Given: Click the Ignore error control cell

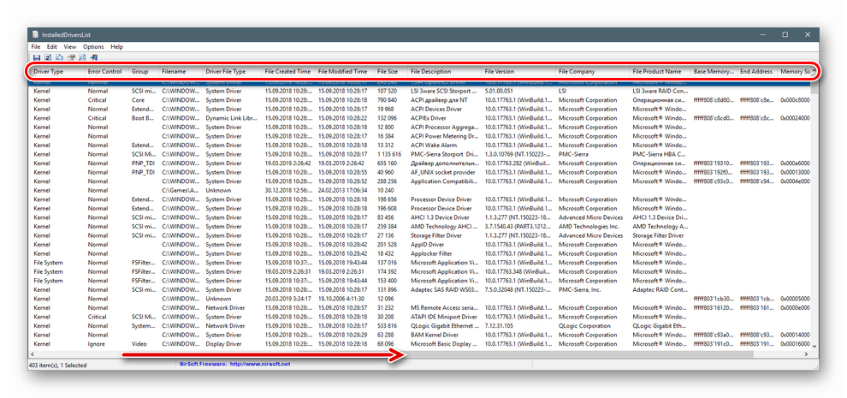Looking at the screenshot, I should pyautogui.click(x=96, y=344).
